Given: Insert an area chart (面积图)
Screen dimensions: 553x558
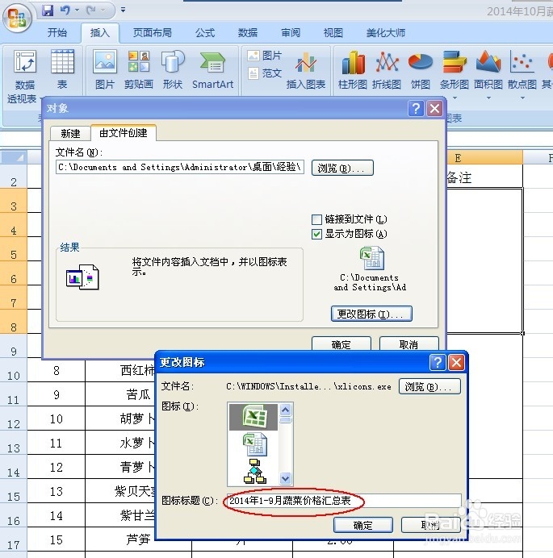Looking at the screenshot, I should pos(488,69).
